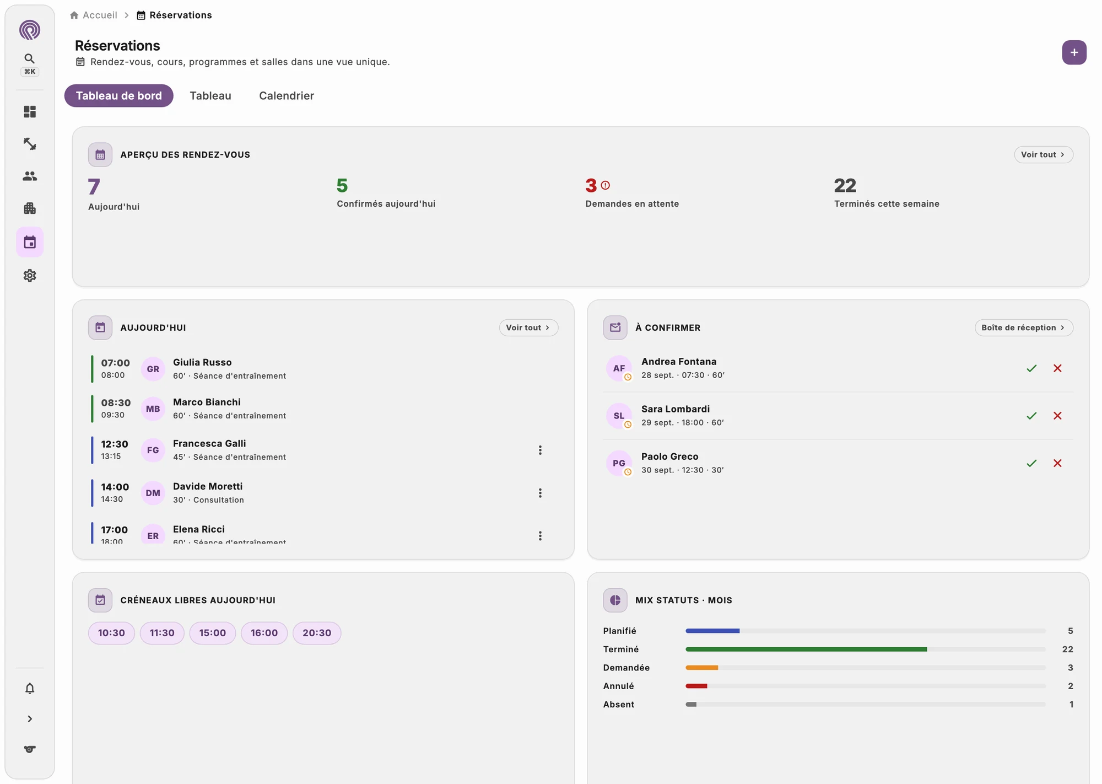Select the 11:30 free slot
This screenshot has width=1102, height=784.
point(162,633)
